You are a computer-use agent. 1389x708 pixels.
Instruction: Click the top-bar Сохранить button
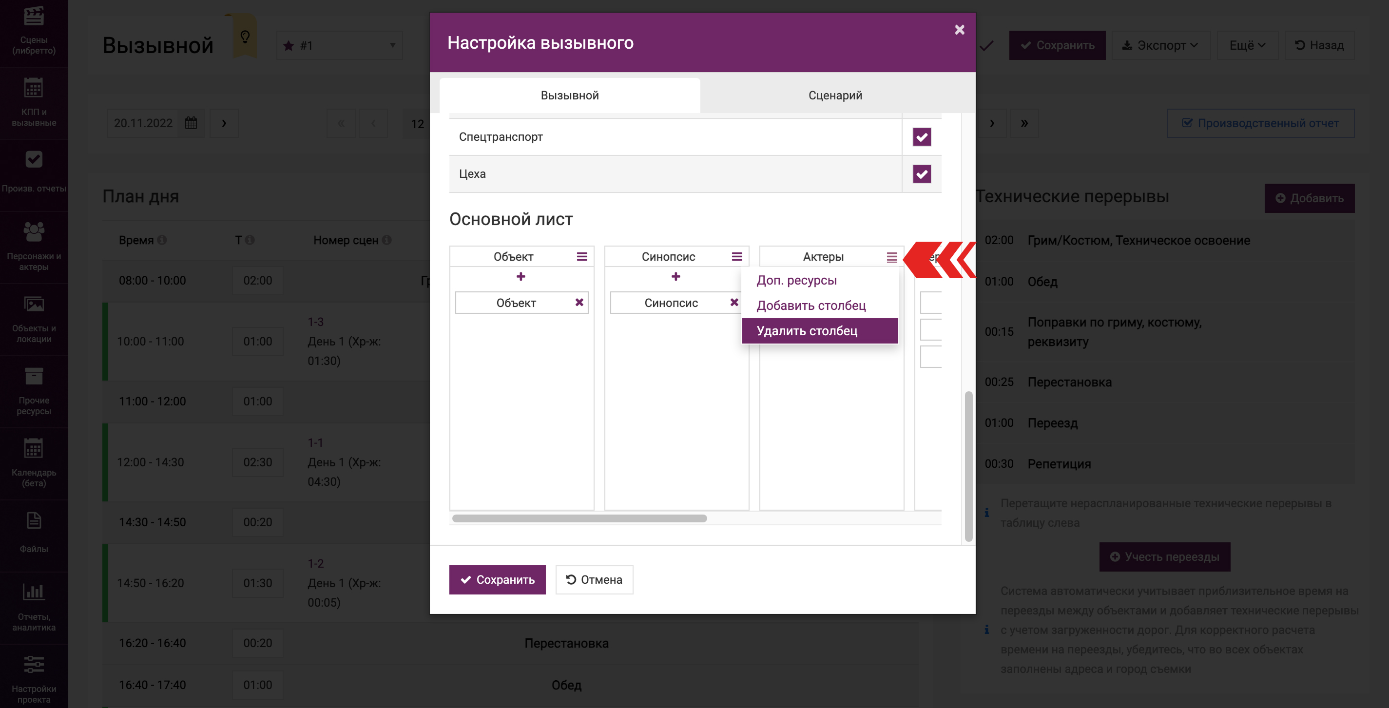[1057, 45]
